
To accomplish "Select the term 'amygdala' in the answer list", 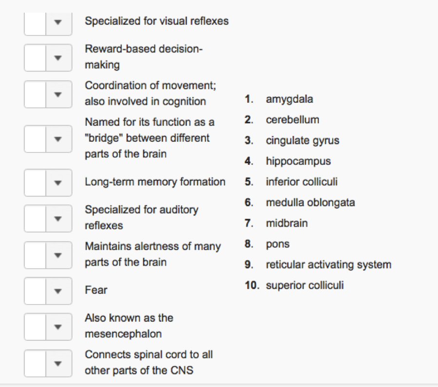I will point(289,99).
